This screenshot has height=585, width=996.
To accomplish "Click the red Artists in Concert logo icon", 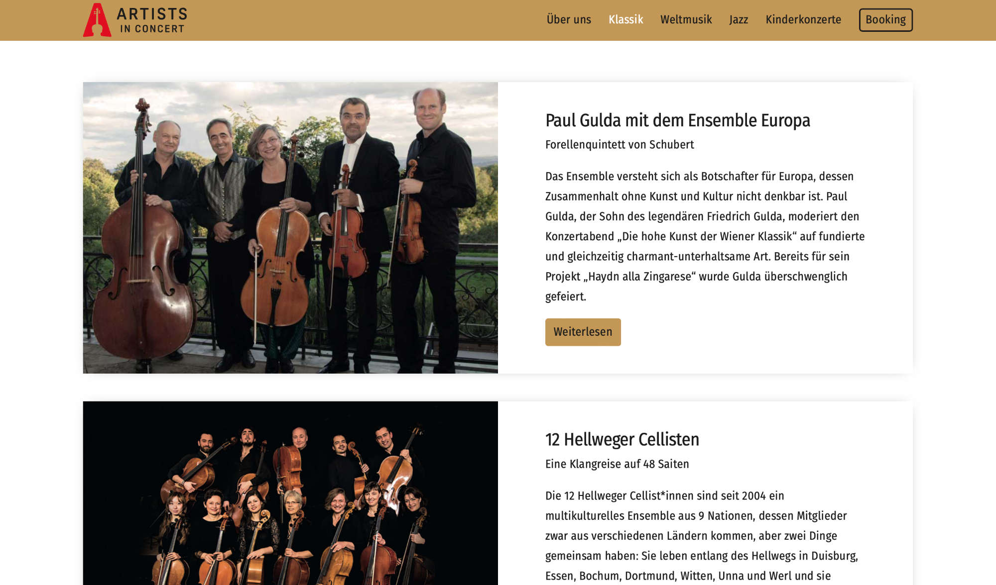I will pyautogui.click(x=97, y=20).
